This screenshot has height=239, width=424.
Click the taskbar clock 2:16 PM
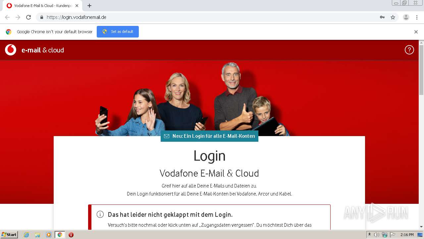[407, 235]
